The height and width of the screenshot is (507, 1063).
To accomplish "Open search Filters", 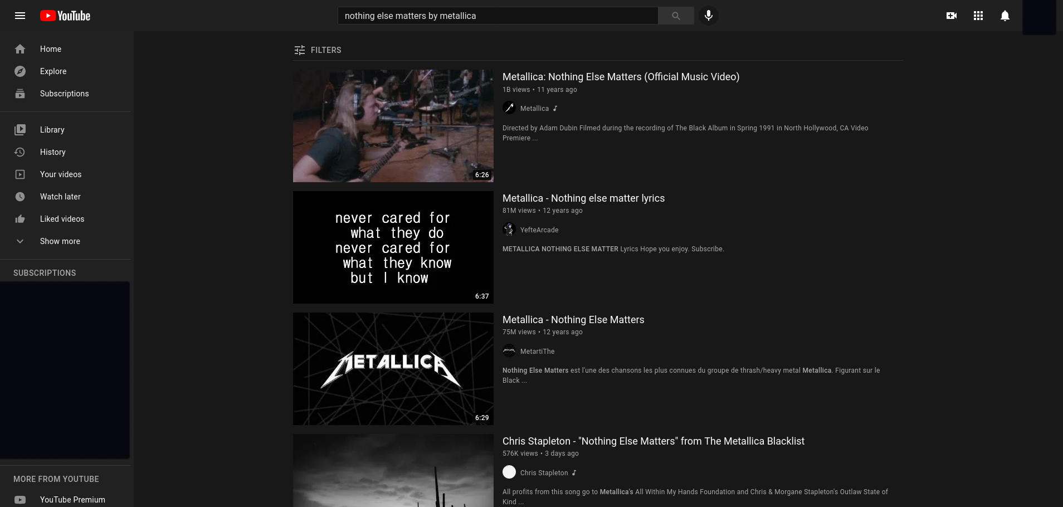I will [318, 50].
